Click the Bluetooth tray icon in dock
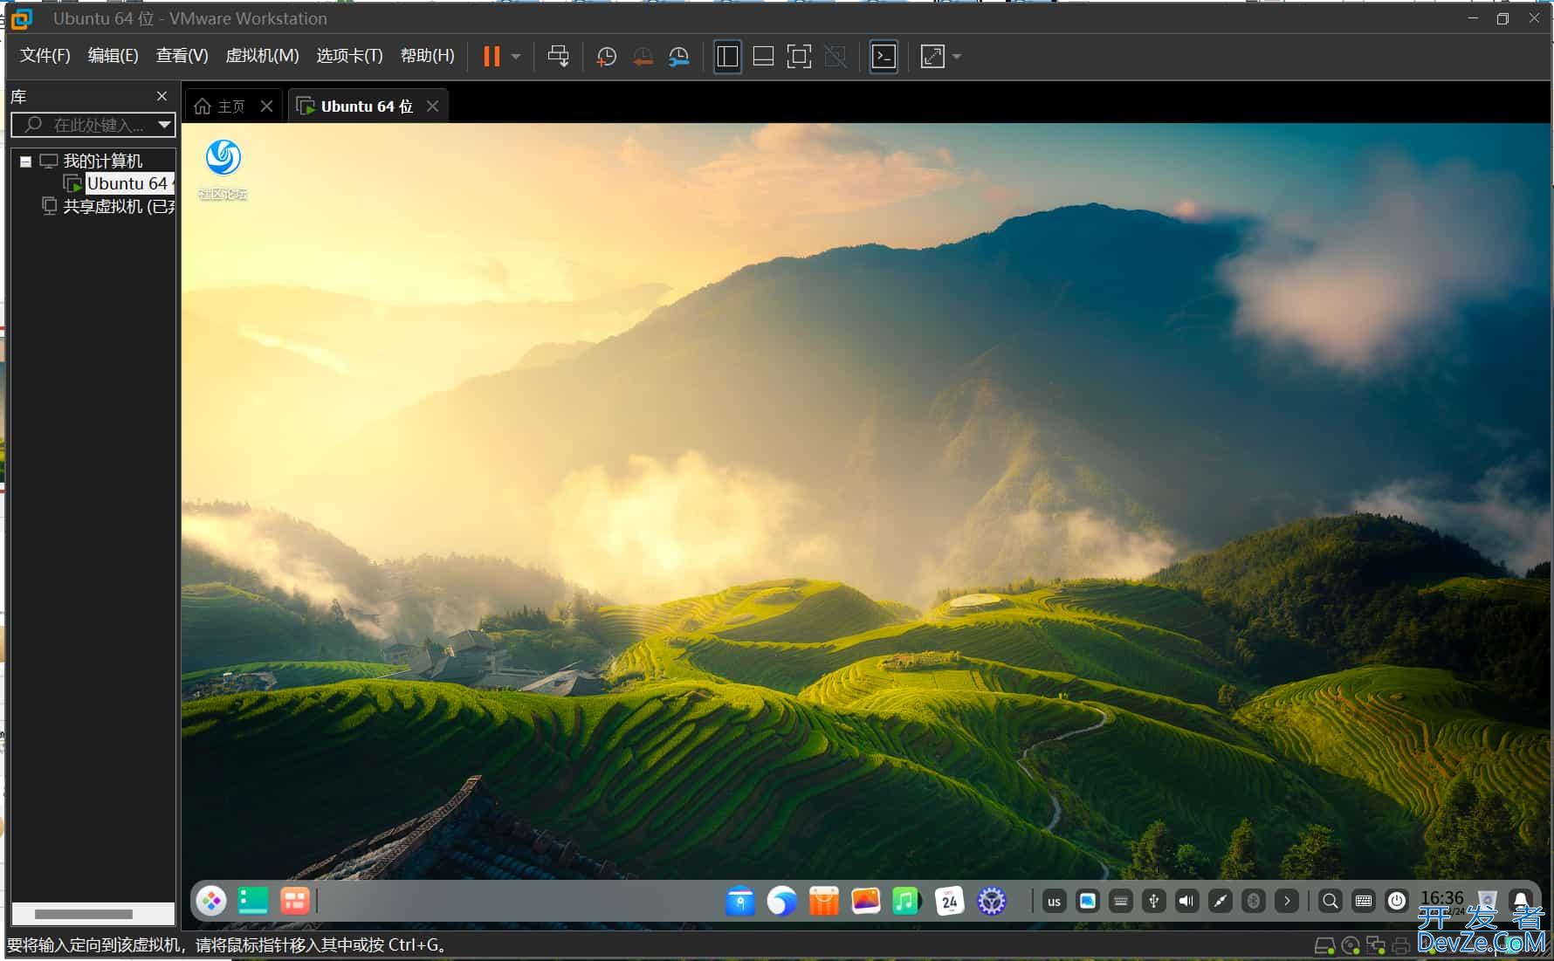 tap(1253, 902)
